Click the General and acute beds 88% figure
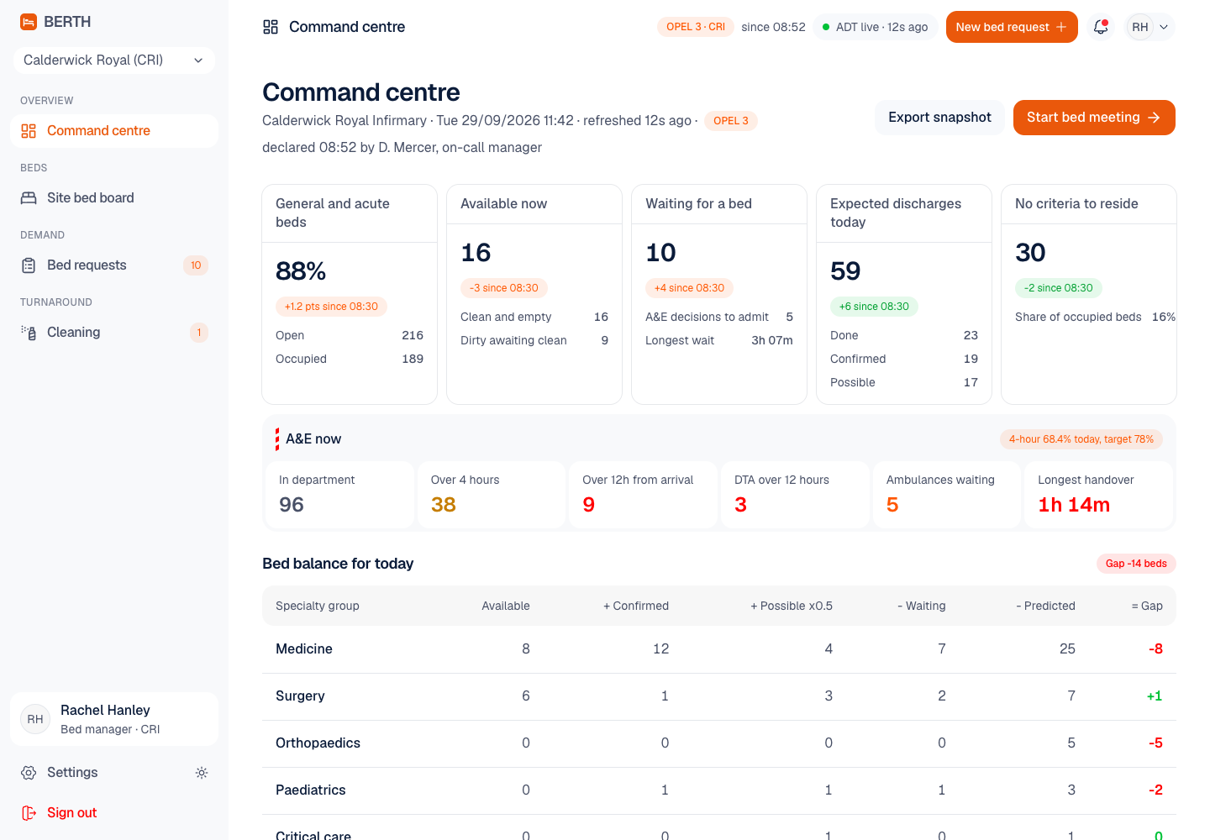Viewport: 1210px width, 840px height. [301, 271]
